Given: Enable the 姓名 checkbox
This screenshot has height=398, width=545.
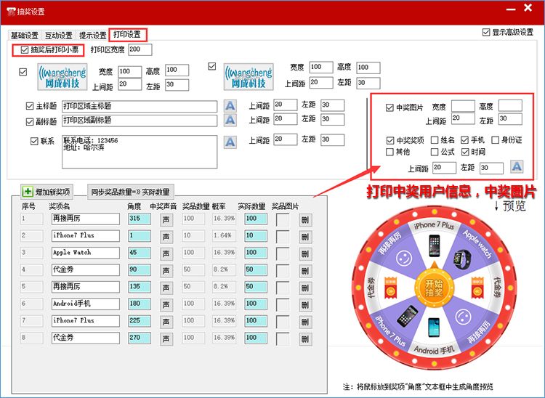Looking at the screenshot, I should tap(435, 140).
